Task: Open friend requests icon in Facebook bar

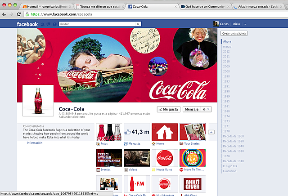Action: (42, 24)
